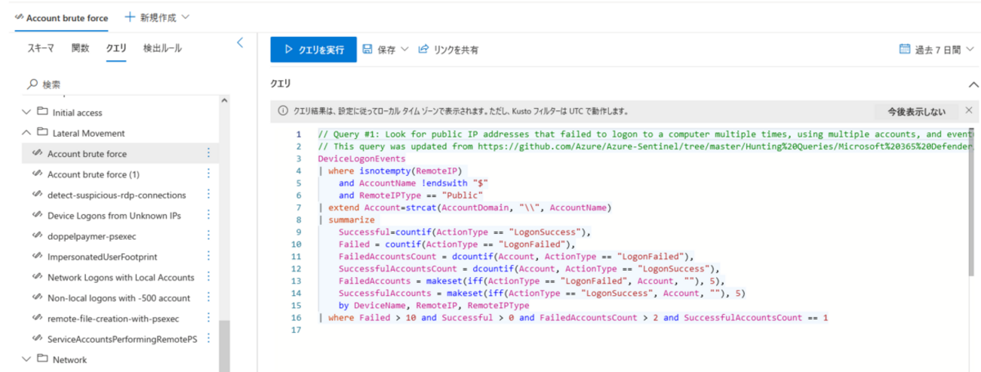Open more options for detect-suspicious-rdp-connections
The image size is (981, 372).
[208, 195]
